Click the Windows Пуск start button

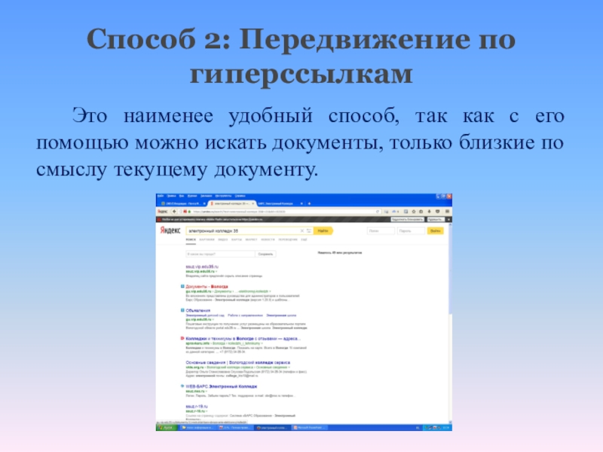[x=166, y=427]
